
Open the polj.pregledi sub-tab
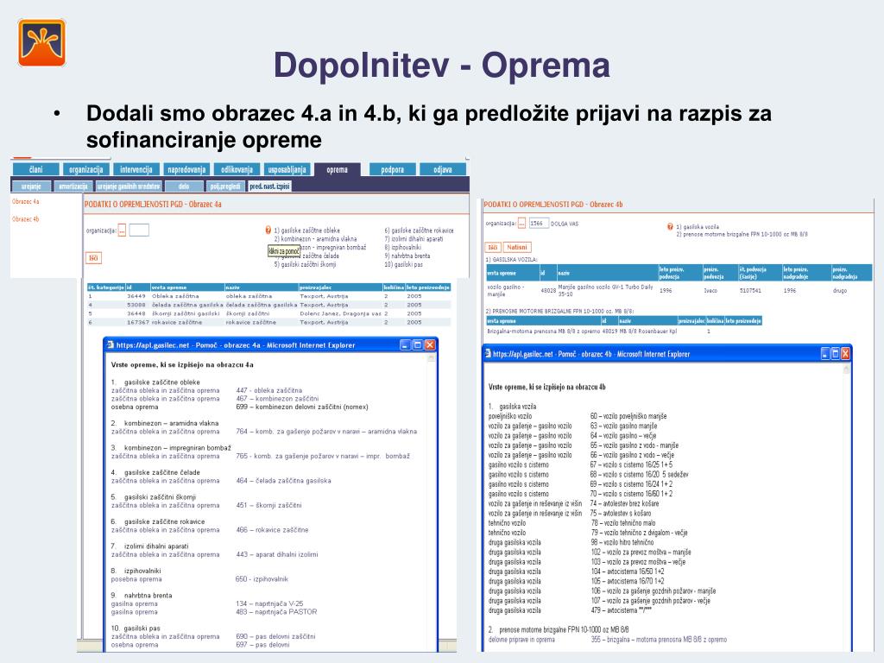point(225,186)
